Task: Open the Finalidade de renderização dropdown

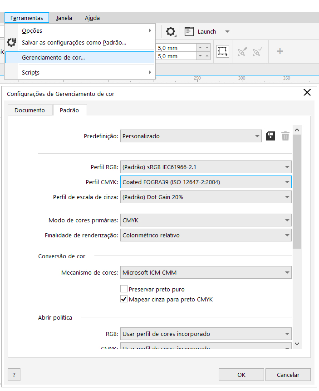Action: point(206,236)
